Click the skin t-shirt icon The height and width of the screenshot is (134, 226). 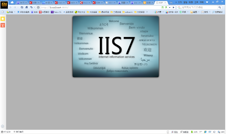point(207,2)
